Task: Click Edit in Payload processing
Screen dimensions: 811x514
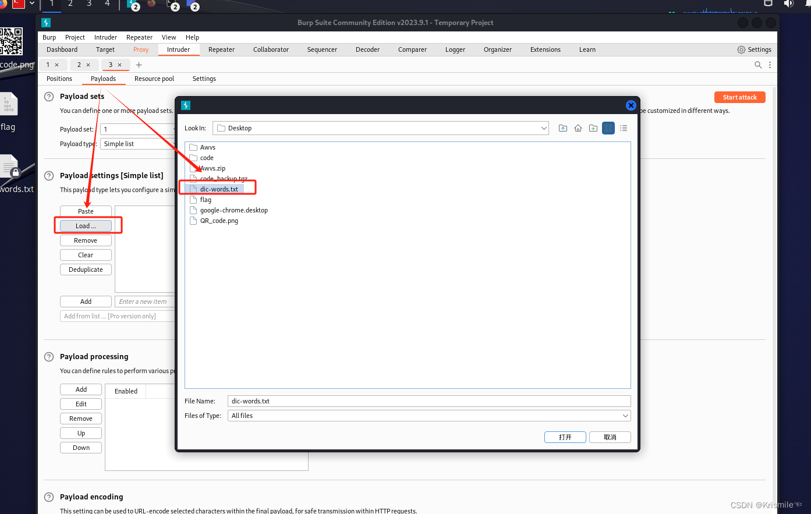Action: (81, 404)
